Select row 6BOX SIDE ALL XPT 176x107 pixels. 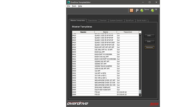point(106,57)
